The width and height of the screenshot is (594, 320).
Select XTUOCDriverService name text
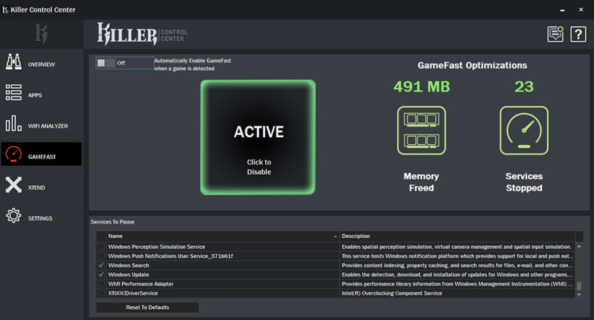pyautogui.click(x=133, y=293)
